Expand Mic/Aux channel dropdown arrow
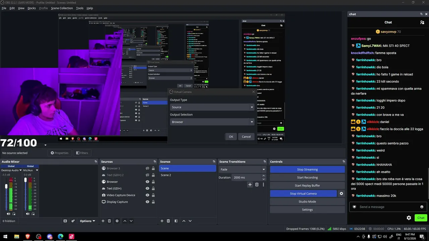The height and width of the screenshot is (241, 429). [x=37, y=170]
